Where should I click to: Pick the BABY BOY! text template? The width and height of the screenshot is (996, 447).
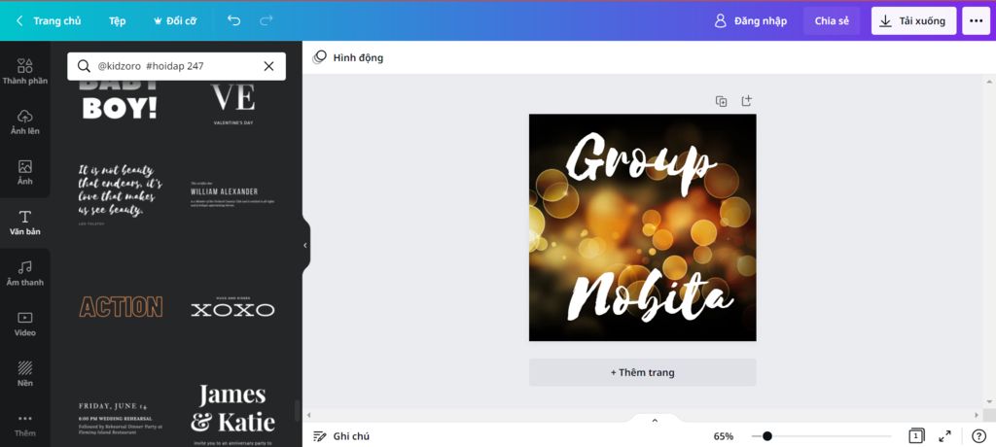tap(120, 102)
